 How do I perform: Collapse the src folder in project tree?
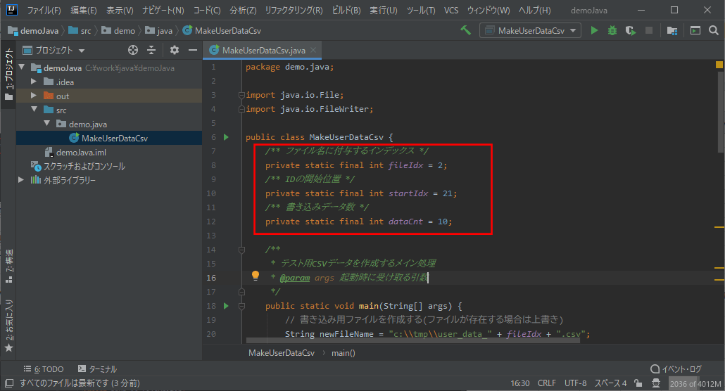[x=33, y=110]
